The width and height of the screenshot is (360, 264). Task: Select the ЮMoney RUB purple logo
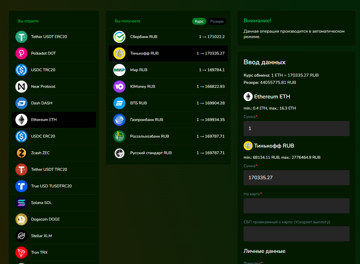(x=119, y=87)
